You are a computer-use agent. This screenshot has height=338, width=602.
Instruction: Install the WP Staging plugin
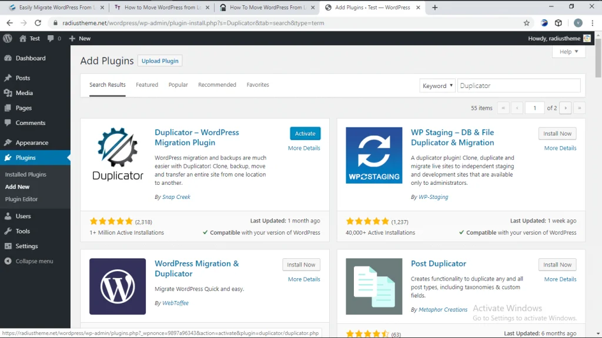click(557, 134)
